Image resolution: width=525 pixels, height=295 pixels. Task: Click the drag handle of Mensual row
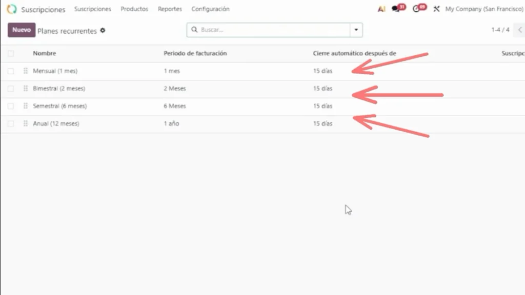pos(26,71)
